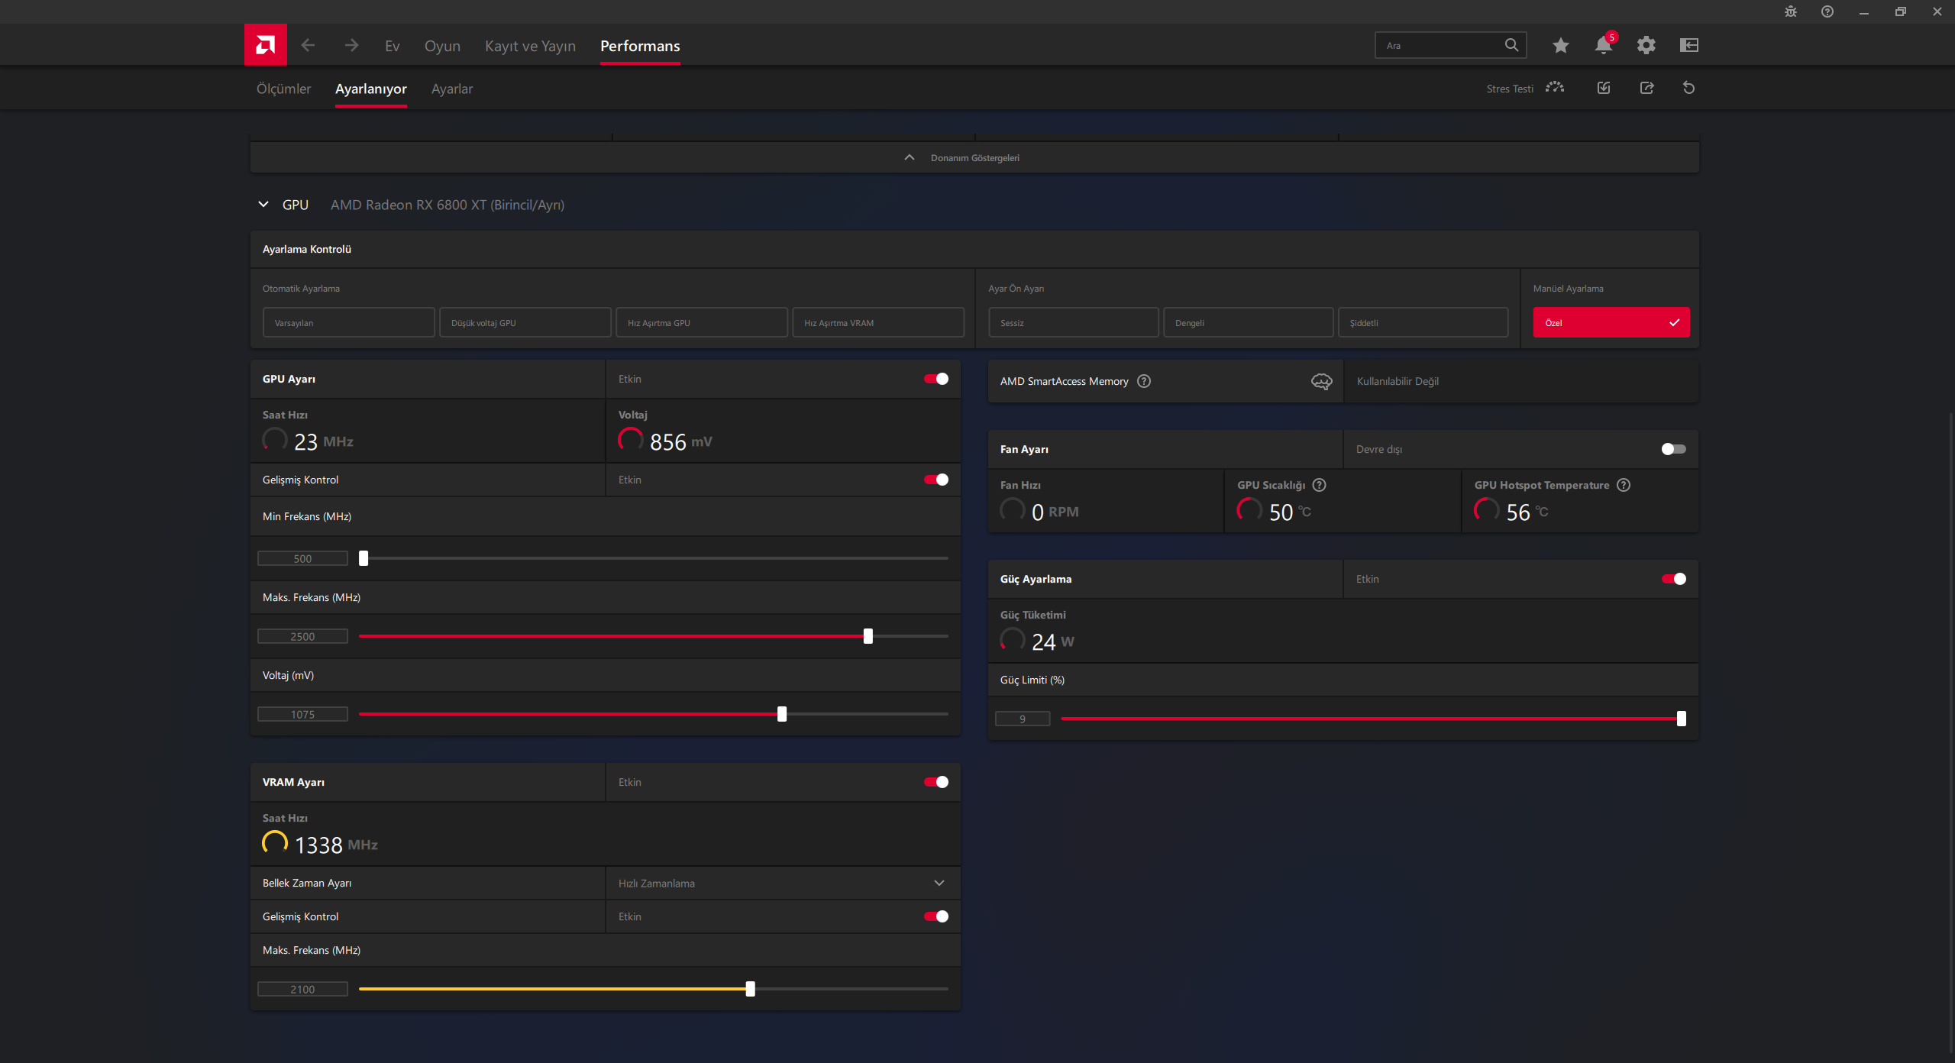This screenshot has width=1955, height=1063.
Task: Show AMD SmartAccess Memory help info
Action: point(1144,381)
